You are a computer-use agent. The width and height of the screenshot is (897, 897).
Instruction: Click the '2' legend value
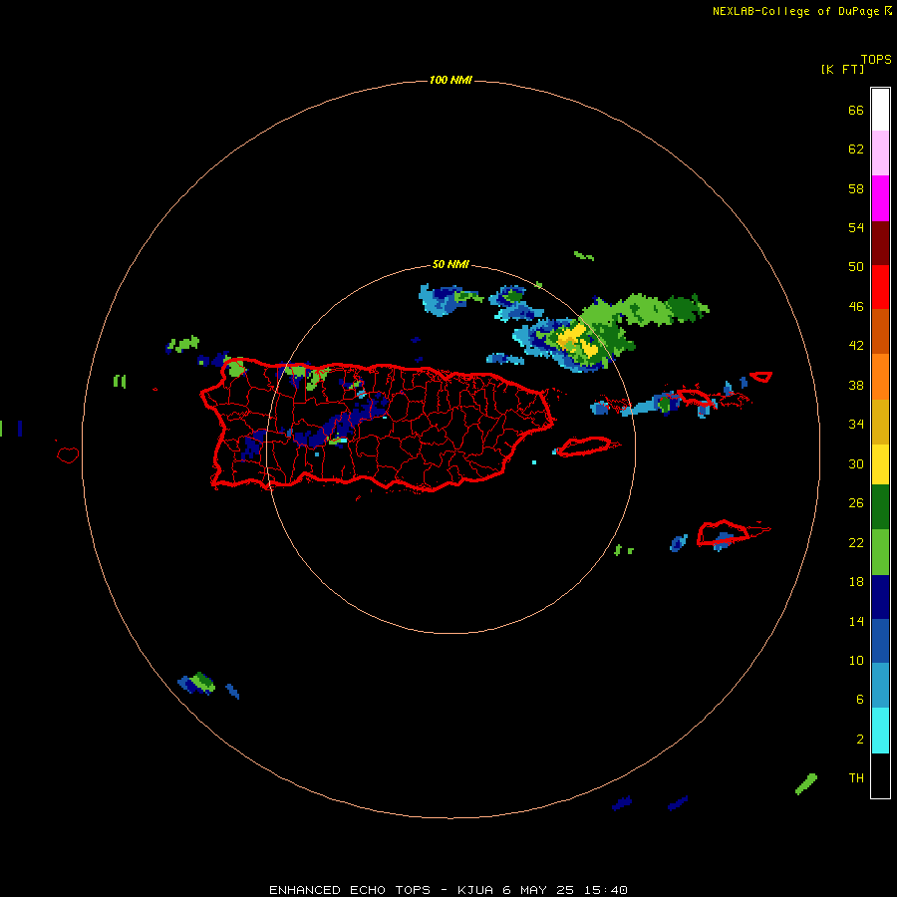(859, 739)
